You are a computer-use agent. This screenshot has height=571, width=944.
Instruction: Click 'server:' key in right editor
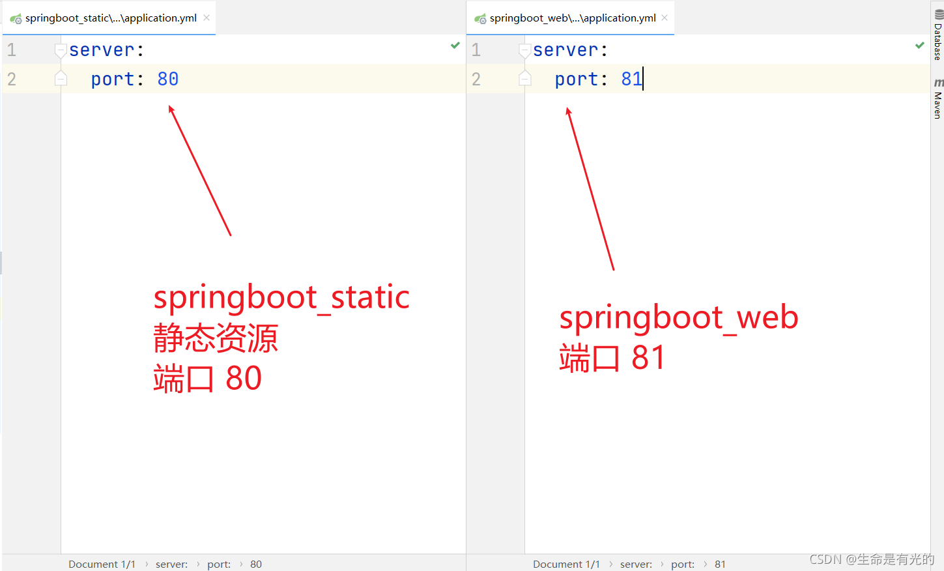point(571,50)
